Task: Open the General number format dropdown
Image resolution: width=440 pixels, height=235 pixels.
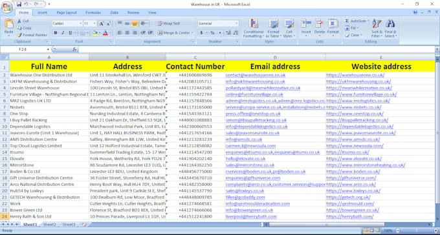Action: (x=237, y=23)
